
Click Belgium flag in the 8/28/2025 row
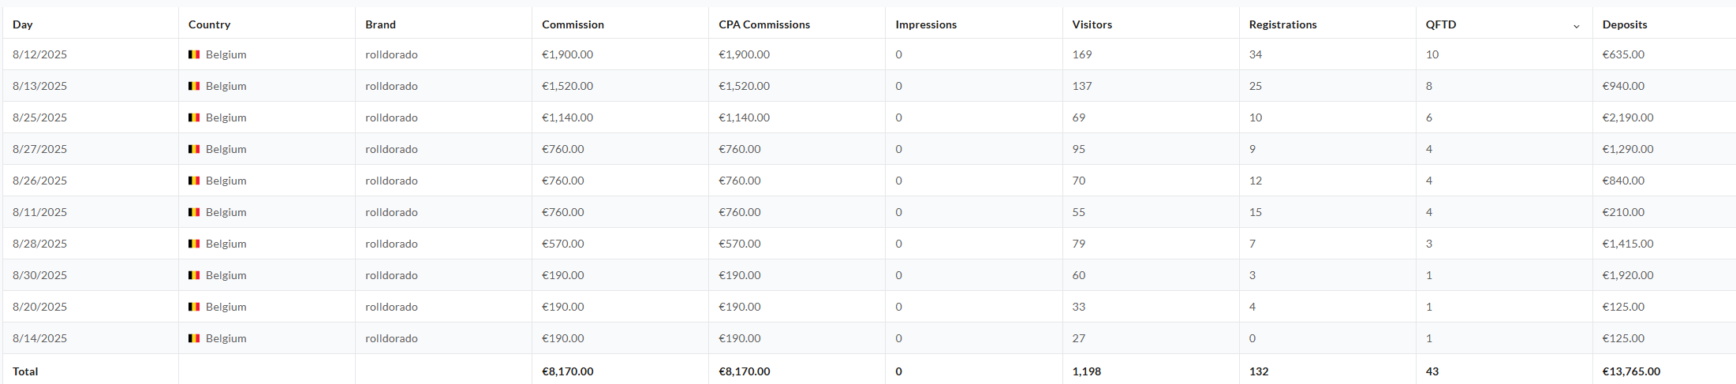pyautogui.click(x=194, y=244)
